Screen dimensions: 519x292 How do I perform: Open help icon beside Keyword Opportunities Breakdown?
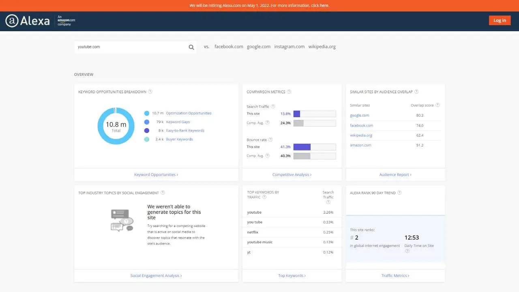click(150, 92)
